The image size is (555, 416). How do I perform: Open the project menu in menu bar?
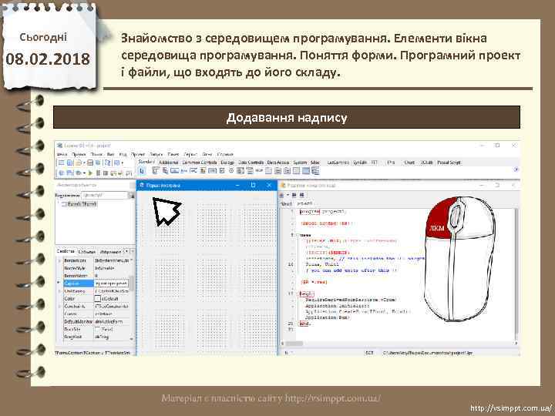coord(138,154)
